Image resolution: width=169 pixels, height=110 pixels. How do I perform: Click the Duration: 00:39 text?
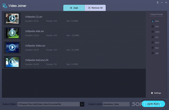tap(32, 50)
